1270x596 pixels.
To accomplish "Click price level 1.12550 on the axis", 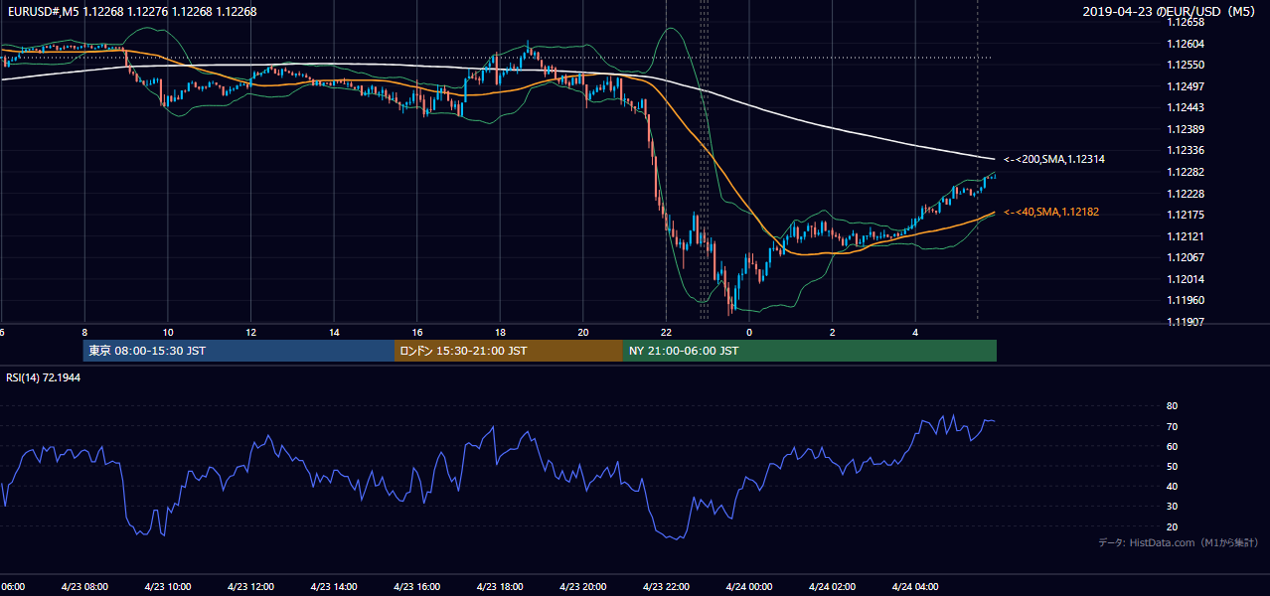I will [x=1185, y=65].
